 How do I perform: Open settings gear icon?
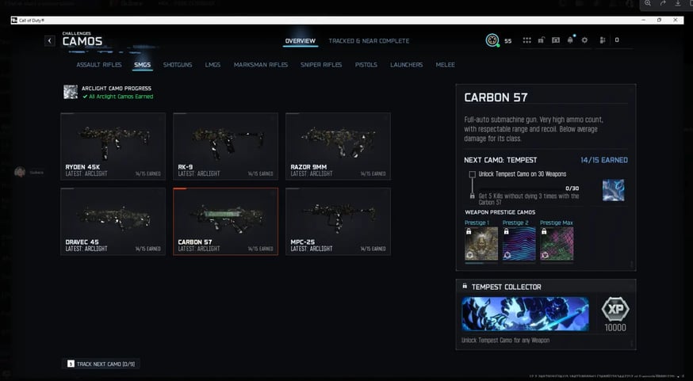[584, 40]
